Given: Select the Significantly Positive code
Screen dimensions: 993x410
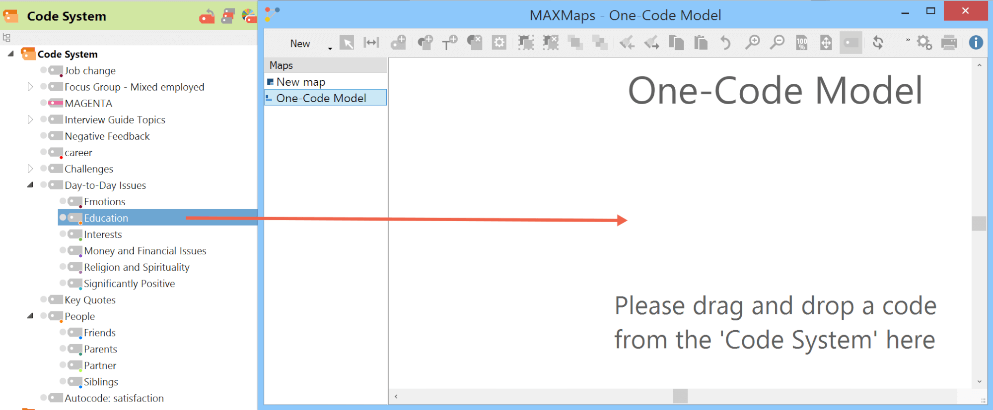Looking at the screenshot, I should [129, 284].
